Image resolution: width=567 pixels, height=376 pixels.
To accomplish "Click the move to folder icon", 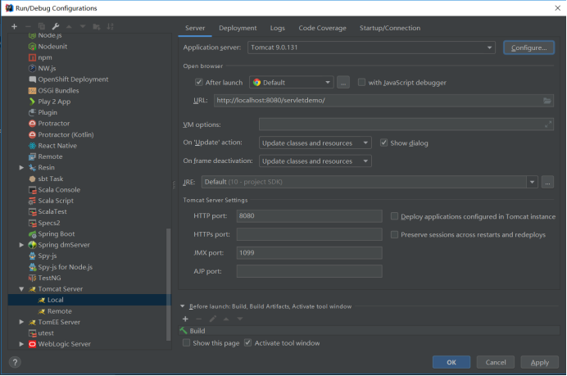I will pos(97,26).
